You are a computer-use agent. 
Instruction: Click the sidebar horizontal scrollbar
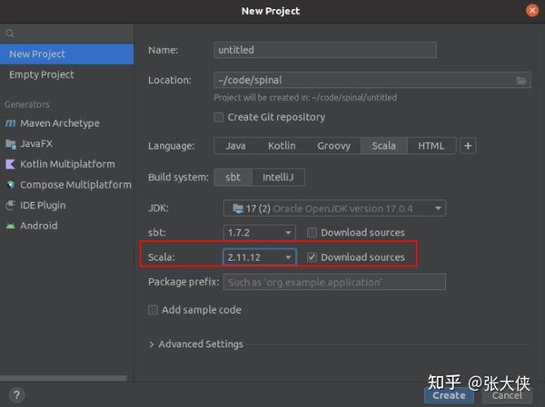click(64, 378)
